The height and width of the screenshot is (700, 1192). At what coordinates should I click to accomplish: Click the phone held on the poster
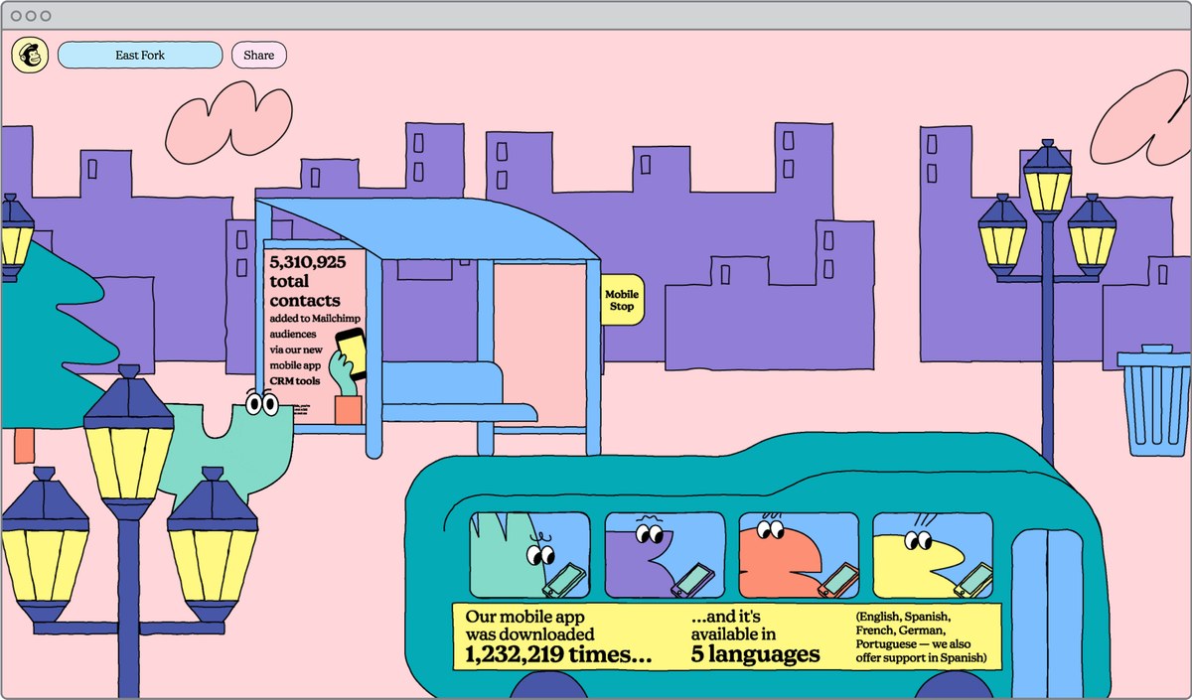[351, 354]
